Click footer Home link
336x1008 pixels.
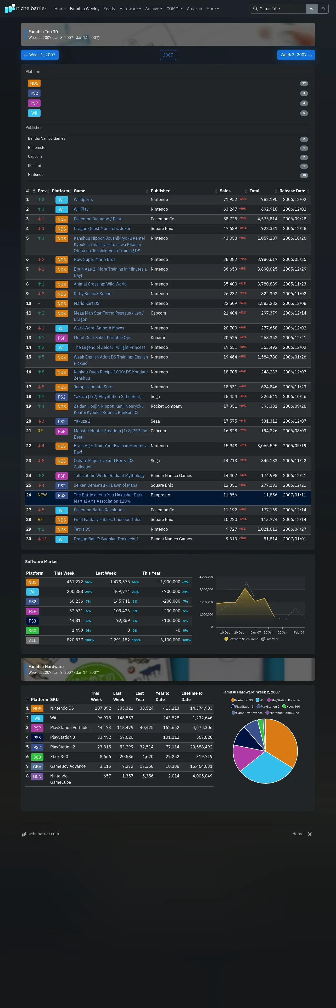[298, 834]
